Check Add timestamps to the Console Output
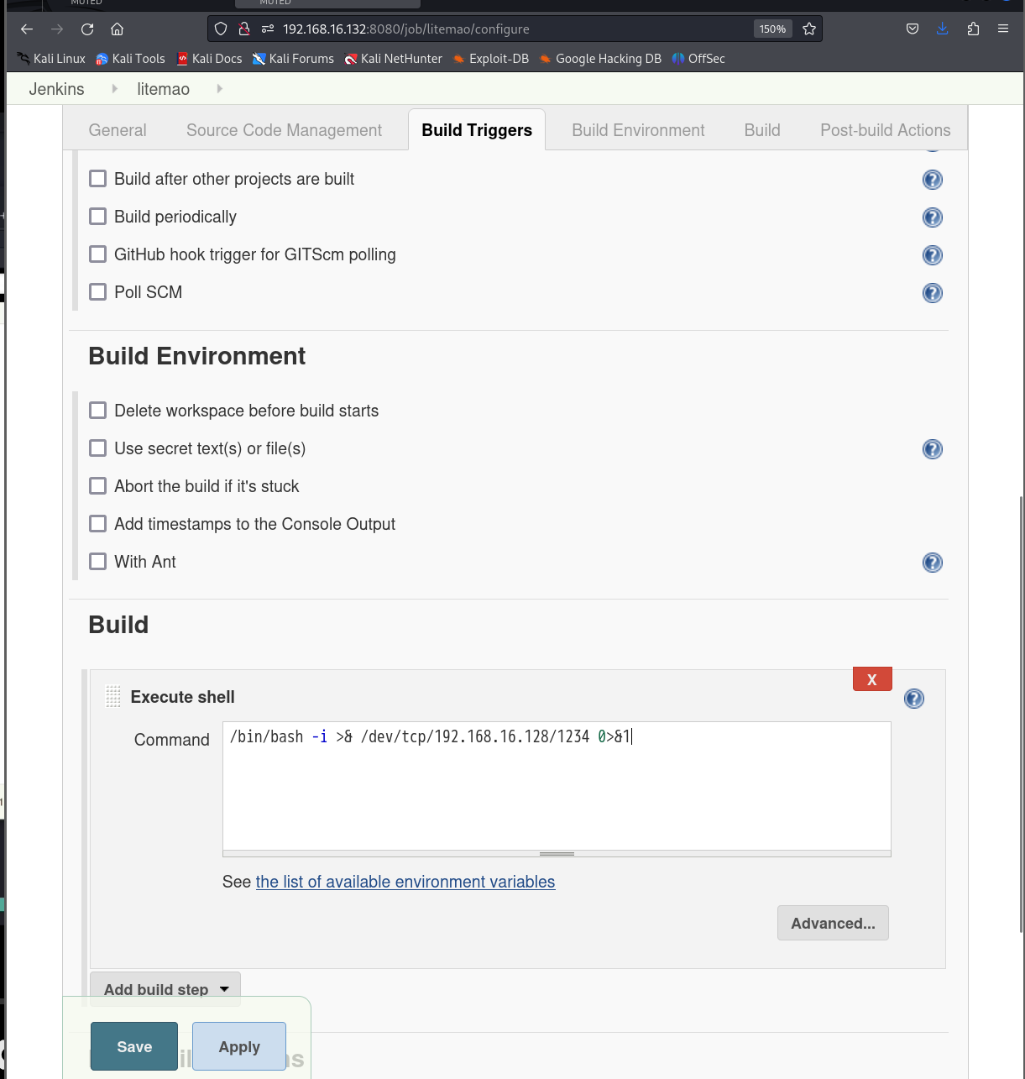The image size is (1025, 1079). click(98, 524)
